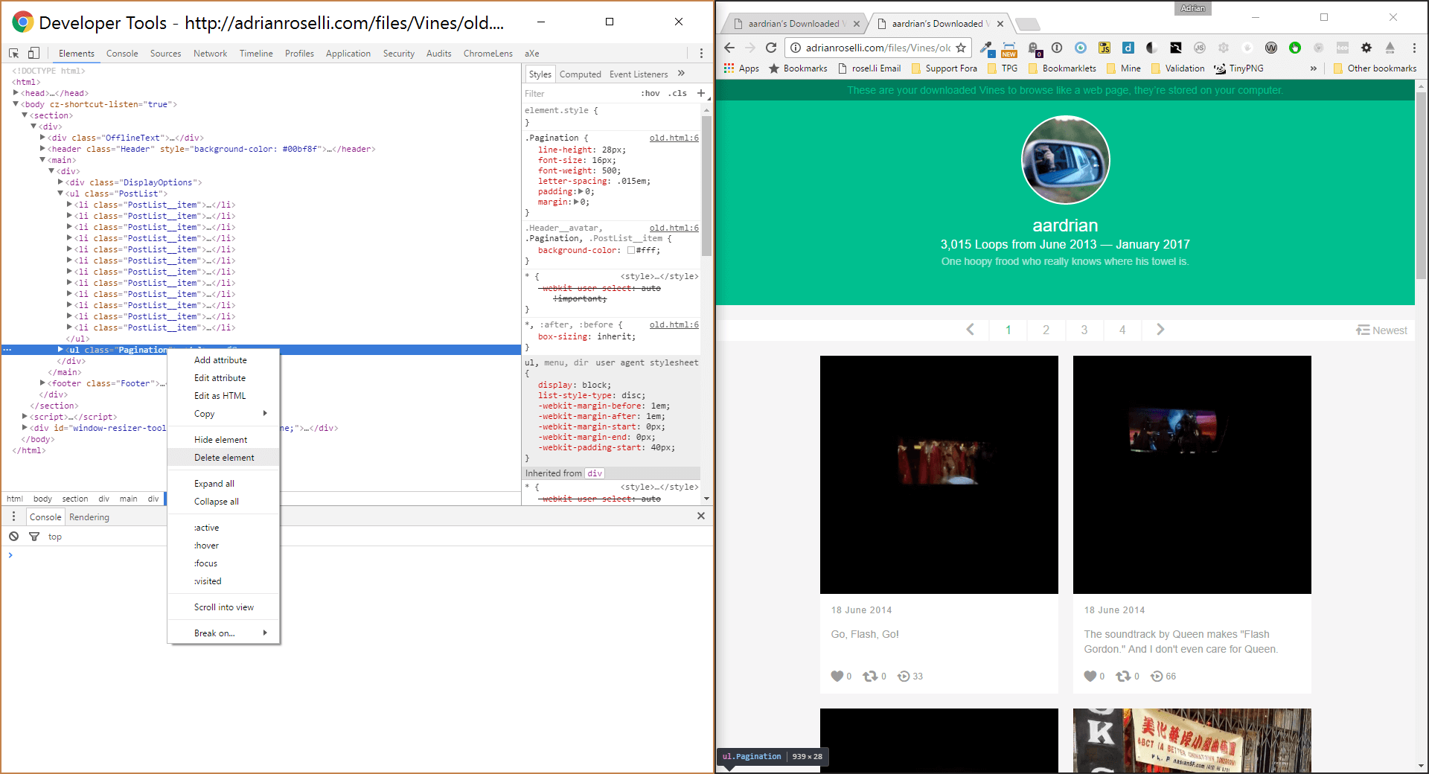The image size is (1429, 774).
Task: Click #fff background-color swatch
Action: click(631, 250)
